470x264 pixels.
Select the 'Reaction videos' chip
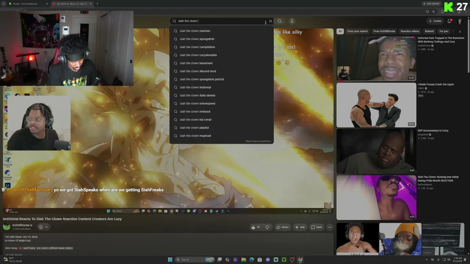click(x=410, y=31)
